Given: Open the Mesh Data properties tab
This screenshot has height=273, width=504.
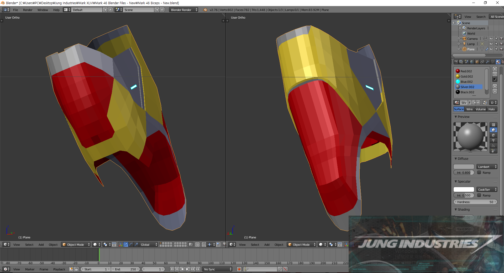Looking at the screenshot, I should pyautogui.click(x=493, y=62).
